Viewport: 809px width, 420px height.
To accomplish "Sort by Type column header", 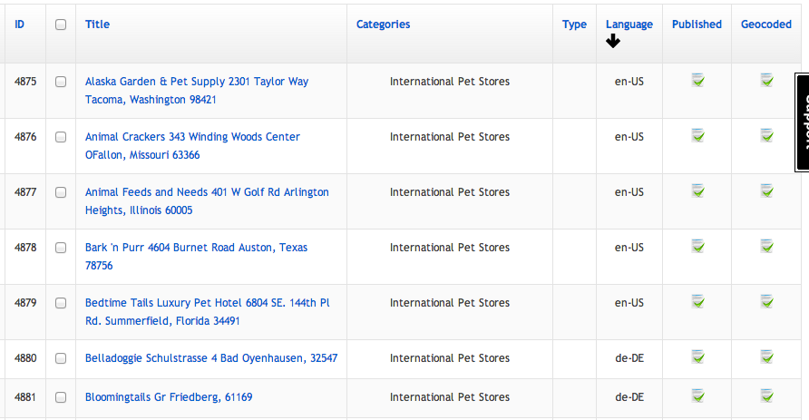I will (x=574, y=24).
